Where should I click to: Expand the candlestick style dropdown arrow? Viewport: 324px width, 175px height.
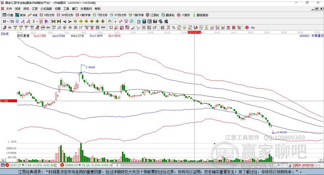[x=37, y=21]
